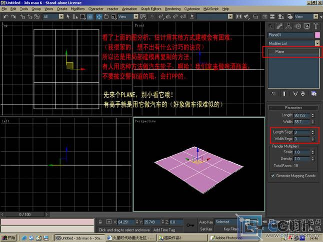Open Render Scene dialog icon
Viewport: 323px width, 242px height.
290,16
